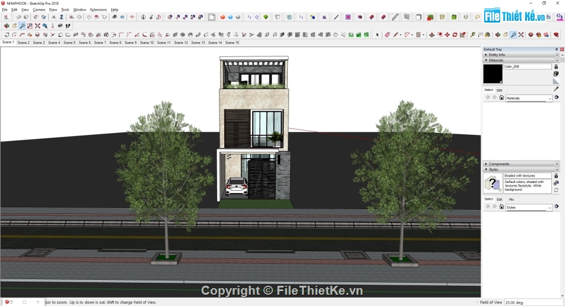Screen dimensions: 565x306
Task: Select the Paint Bucket tool
Action: pyautogui.click(x=488, y=34)
